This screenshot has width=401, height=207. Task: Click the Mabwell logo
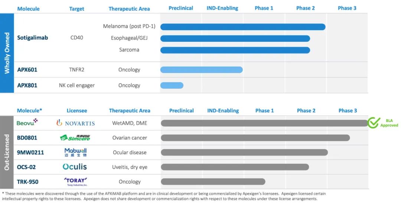(x=75, y=152)
